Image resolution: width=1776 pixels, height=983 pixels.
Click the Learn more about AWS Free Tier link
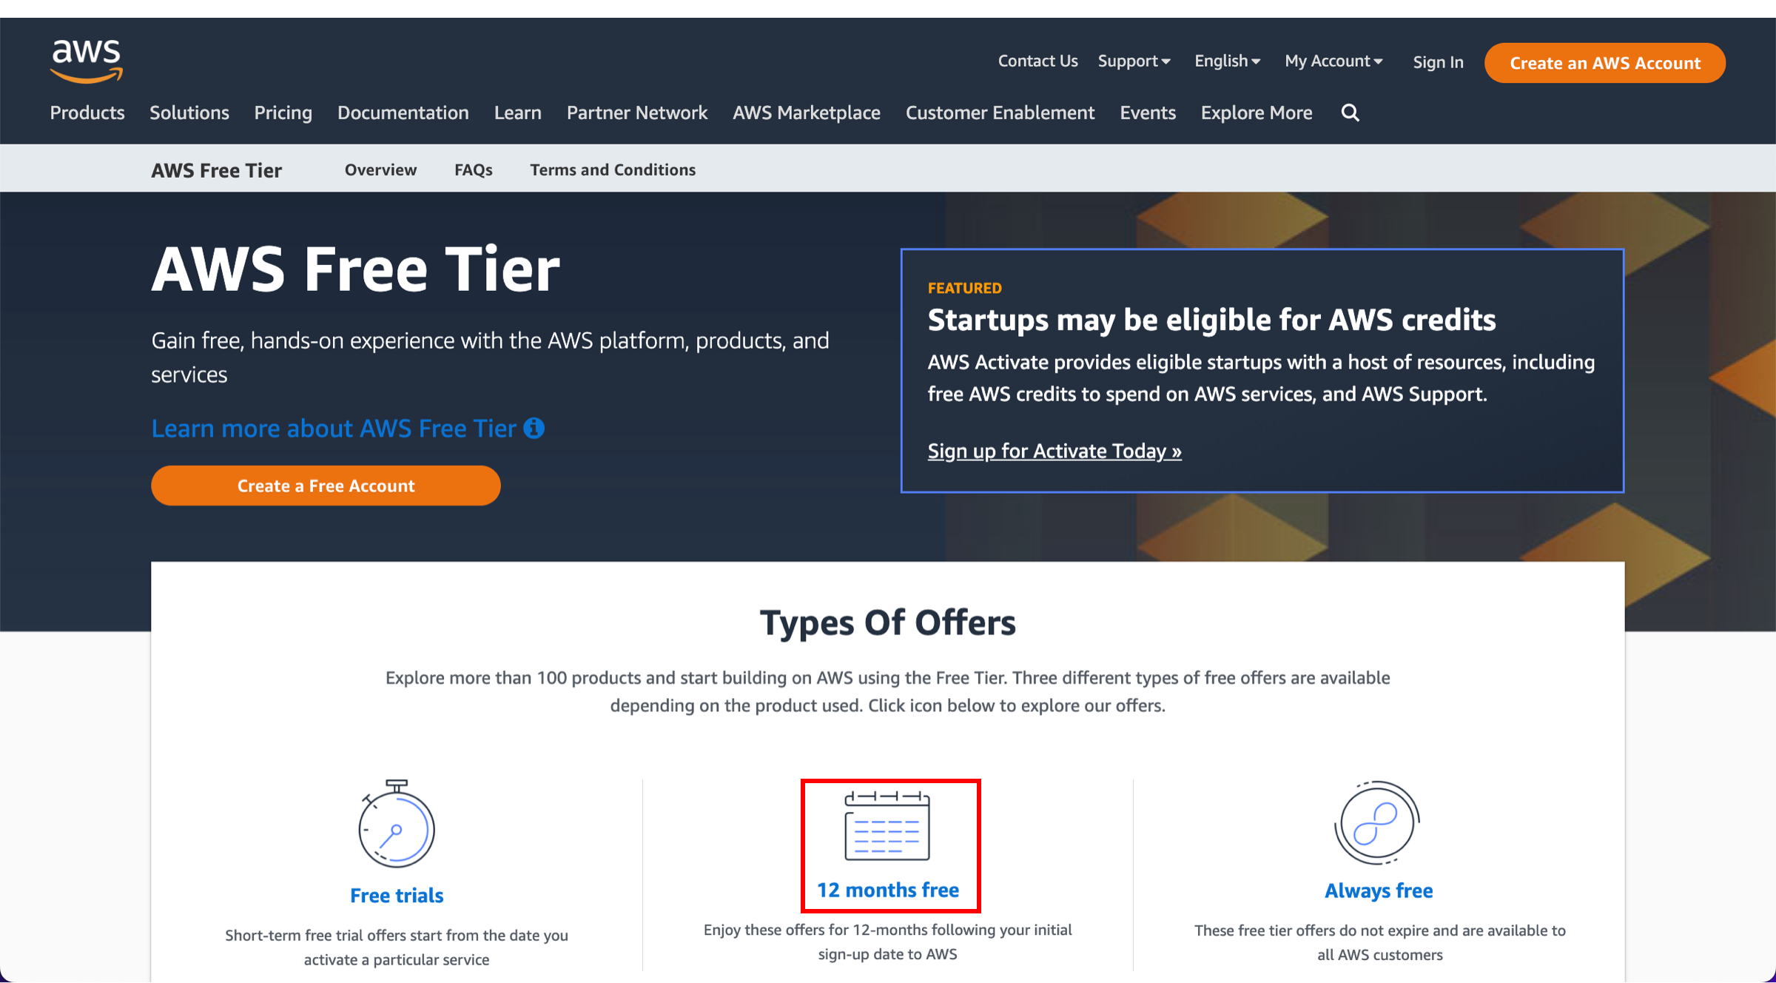point(347,426)
